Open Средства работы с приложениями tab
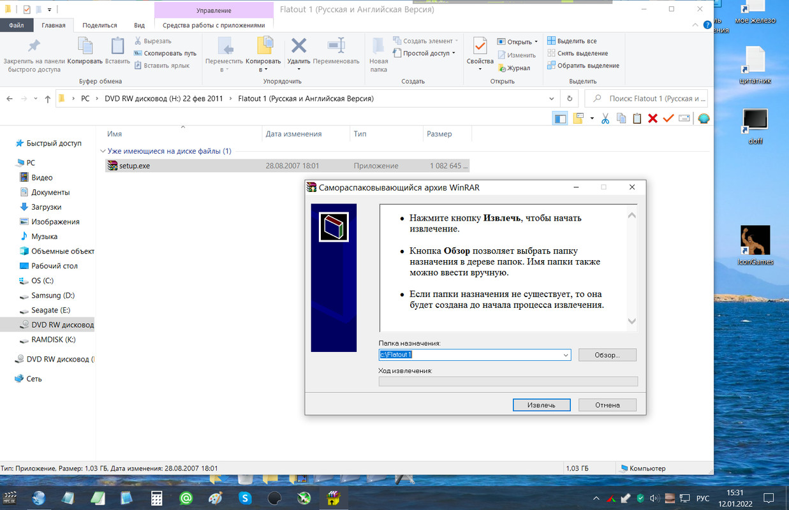 tap(214, 25)
